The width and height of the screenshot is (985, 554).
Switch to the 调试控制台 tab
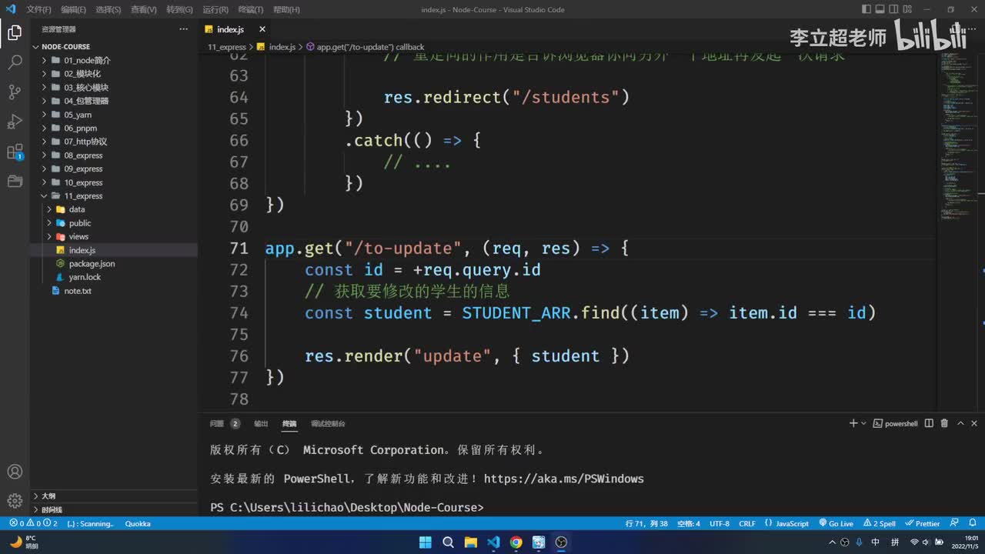pos(328,423)
